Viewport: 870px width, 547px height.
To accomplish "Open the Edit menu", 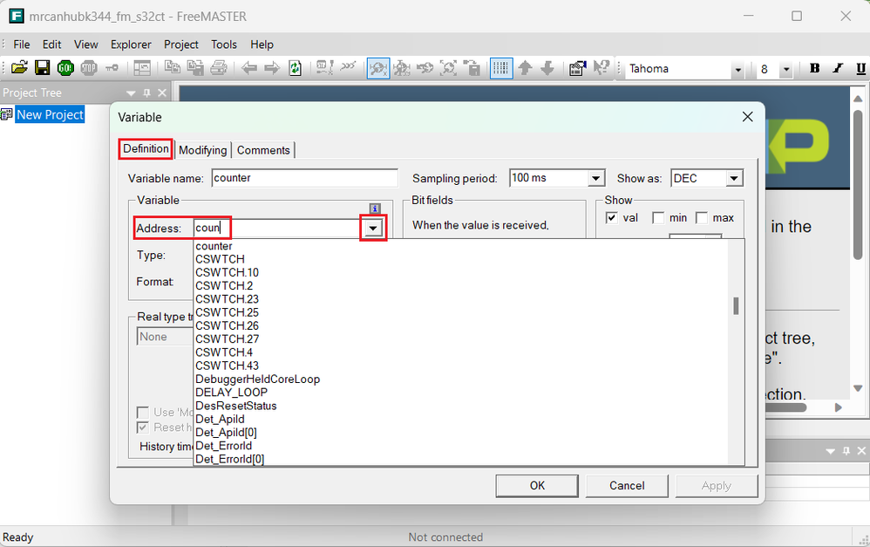I will 51,44.
